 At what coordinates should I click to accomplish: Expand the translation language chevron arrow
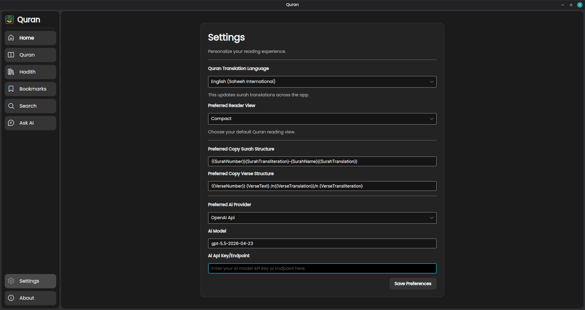431,82
